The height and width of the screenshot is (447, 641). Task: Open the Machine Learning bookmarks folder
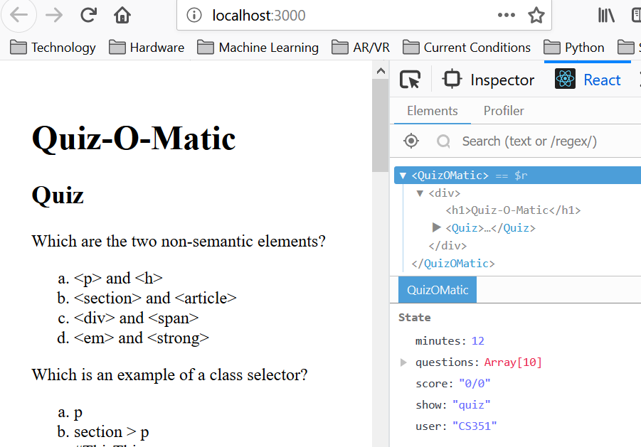[258, 48]
